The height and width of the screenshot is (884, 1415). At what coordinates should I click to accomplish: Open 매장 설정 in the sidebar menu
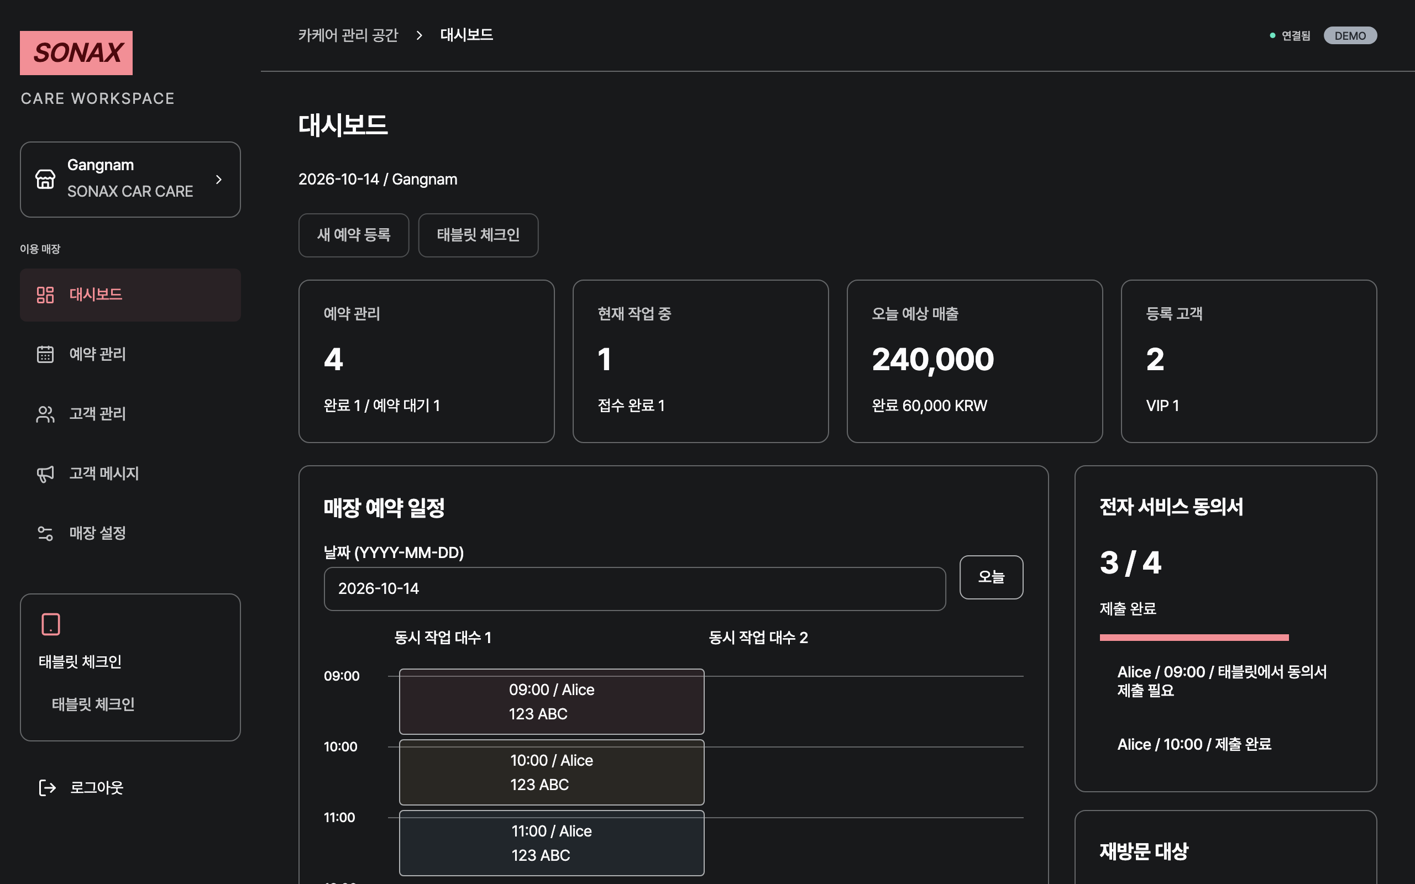click(130, 533)
